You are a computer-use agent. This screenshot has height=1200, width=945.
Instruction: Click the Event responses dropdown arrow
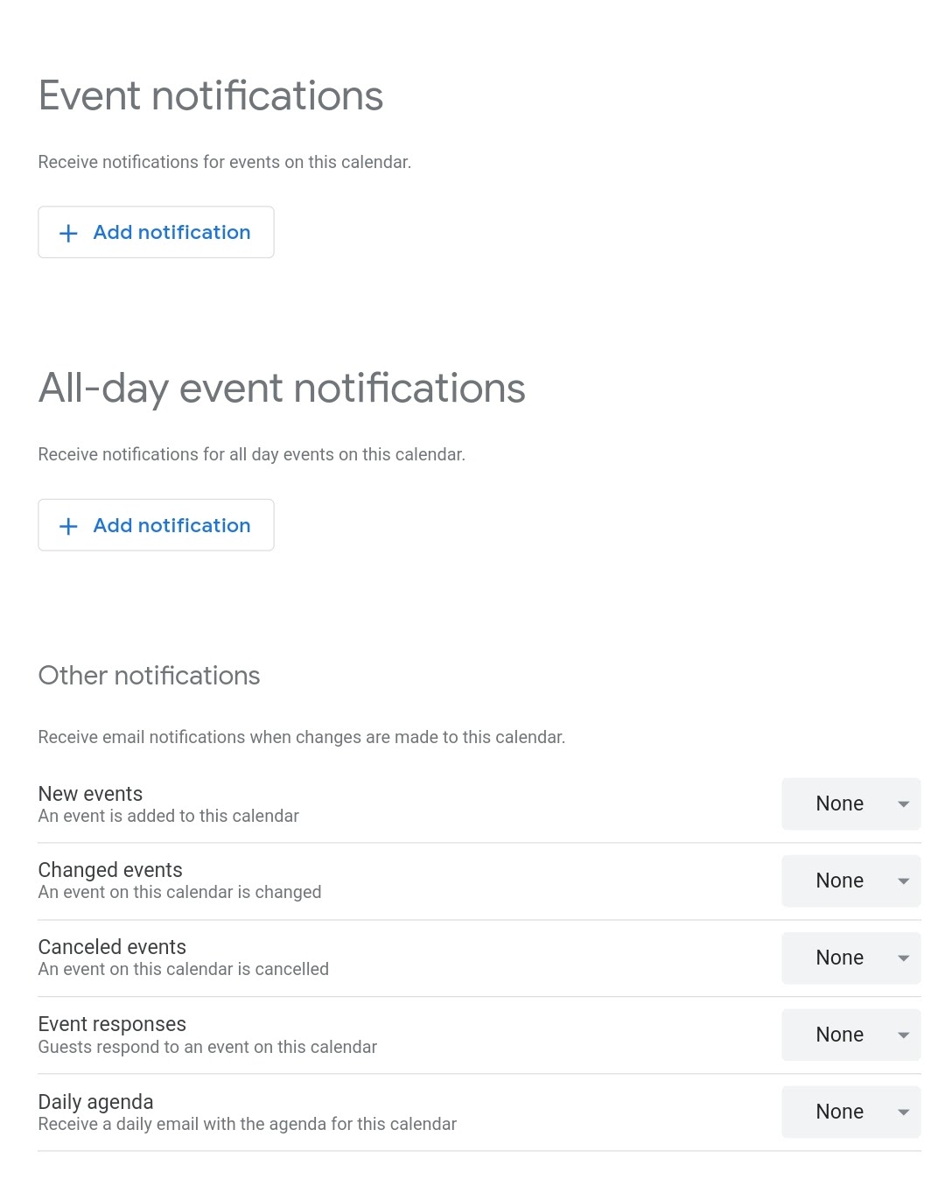tap(904, 1035)
